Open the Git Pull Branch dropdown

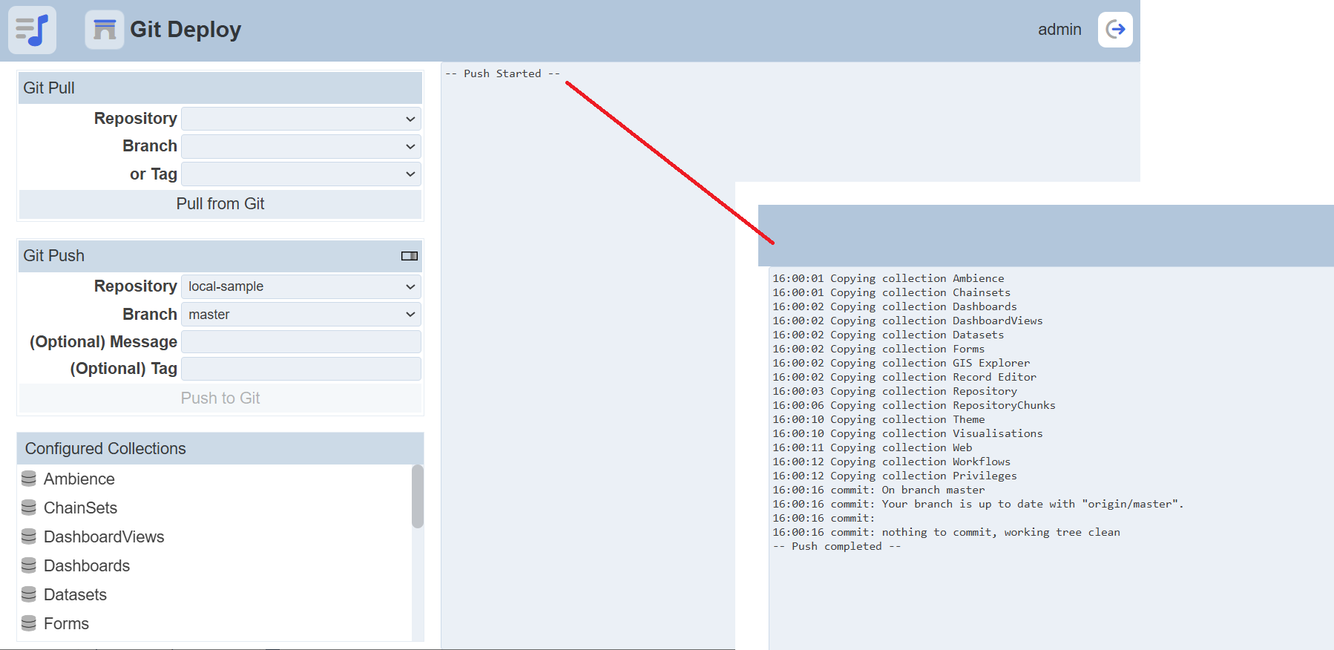pos(300,146)
